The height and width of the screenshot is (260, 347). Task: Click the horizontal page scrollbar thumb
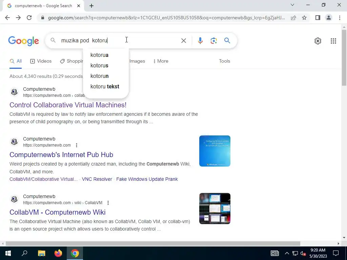click(x=153, y=243)
